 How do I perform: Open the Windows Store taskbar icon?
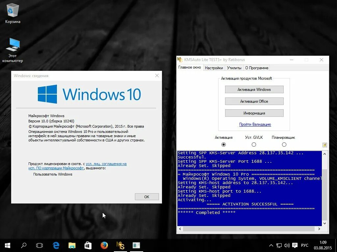(88, 245)
